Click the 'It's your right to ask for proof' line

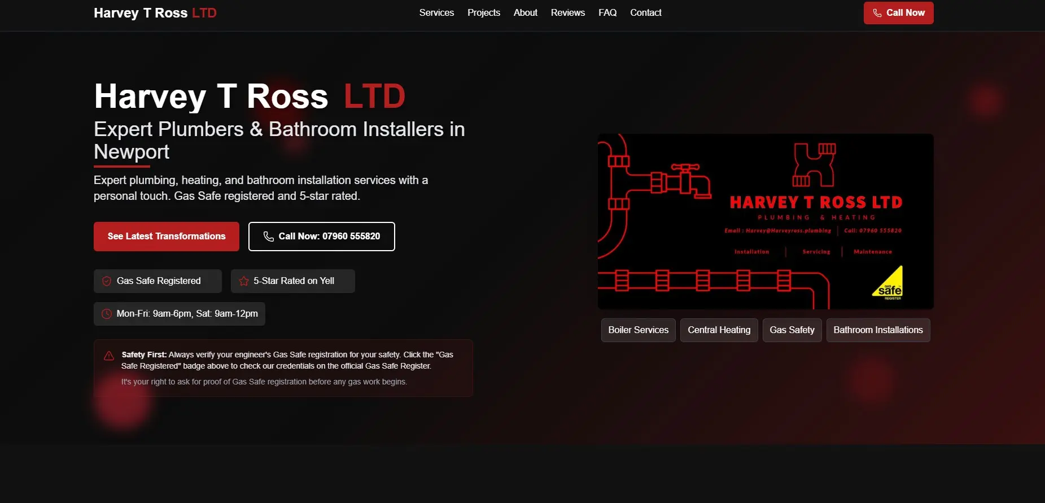pos(264,382)
